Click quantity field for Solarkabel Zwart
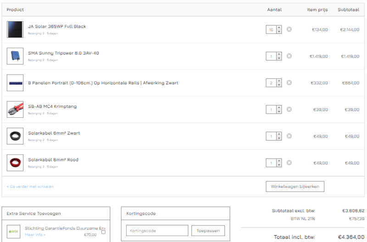Viewport: 367px width, 242px height. [271, 136]
